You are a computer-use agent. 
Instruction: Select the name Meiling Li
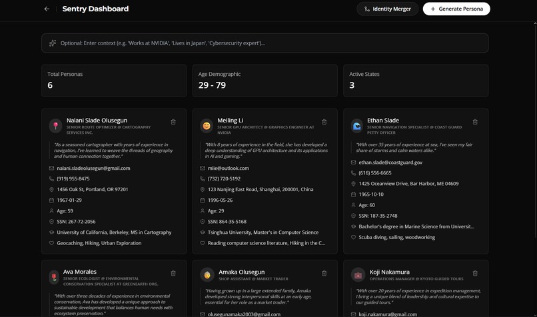(x=230, y=120)
